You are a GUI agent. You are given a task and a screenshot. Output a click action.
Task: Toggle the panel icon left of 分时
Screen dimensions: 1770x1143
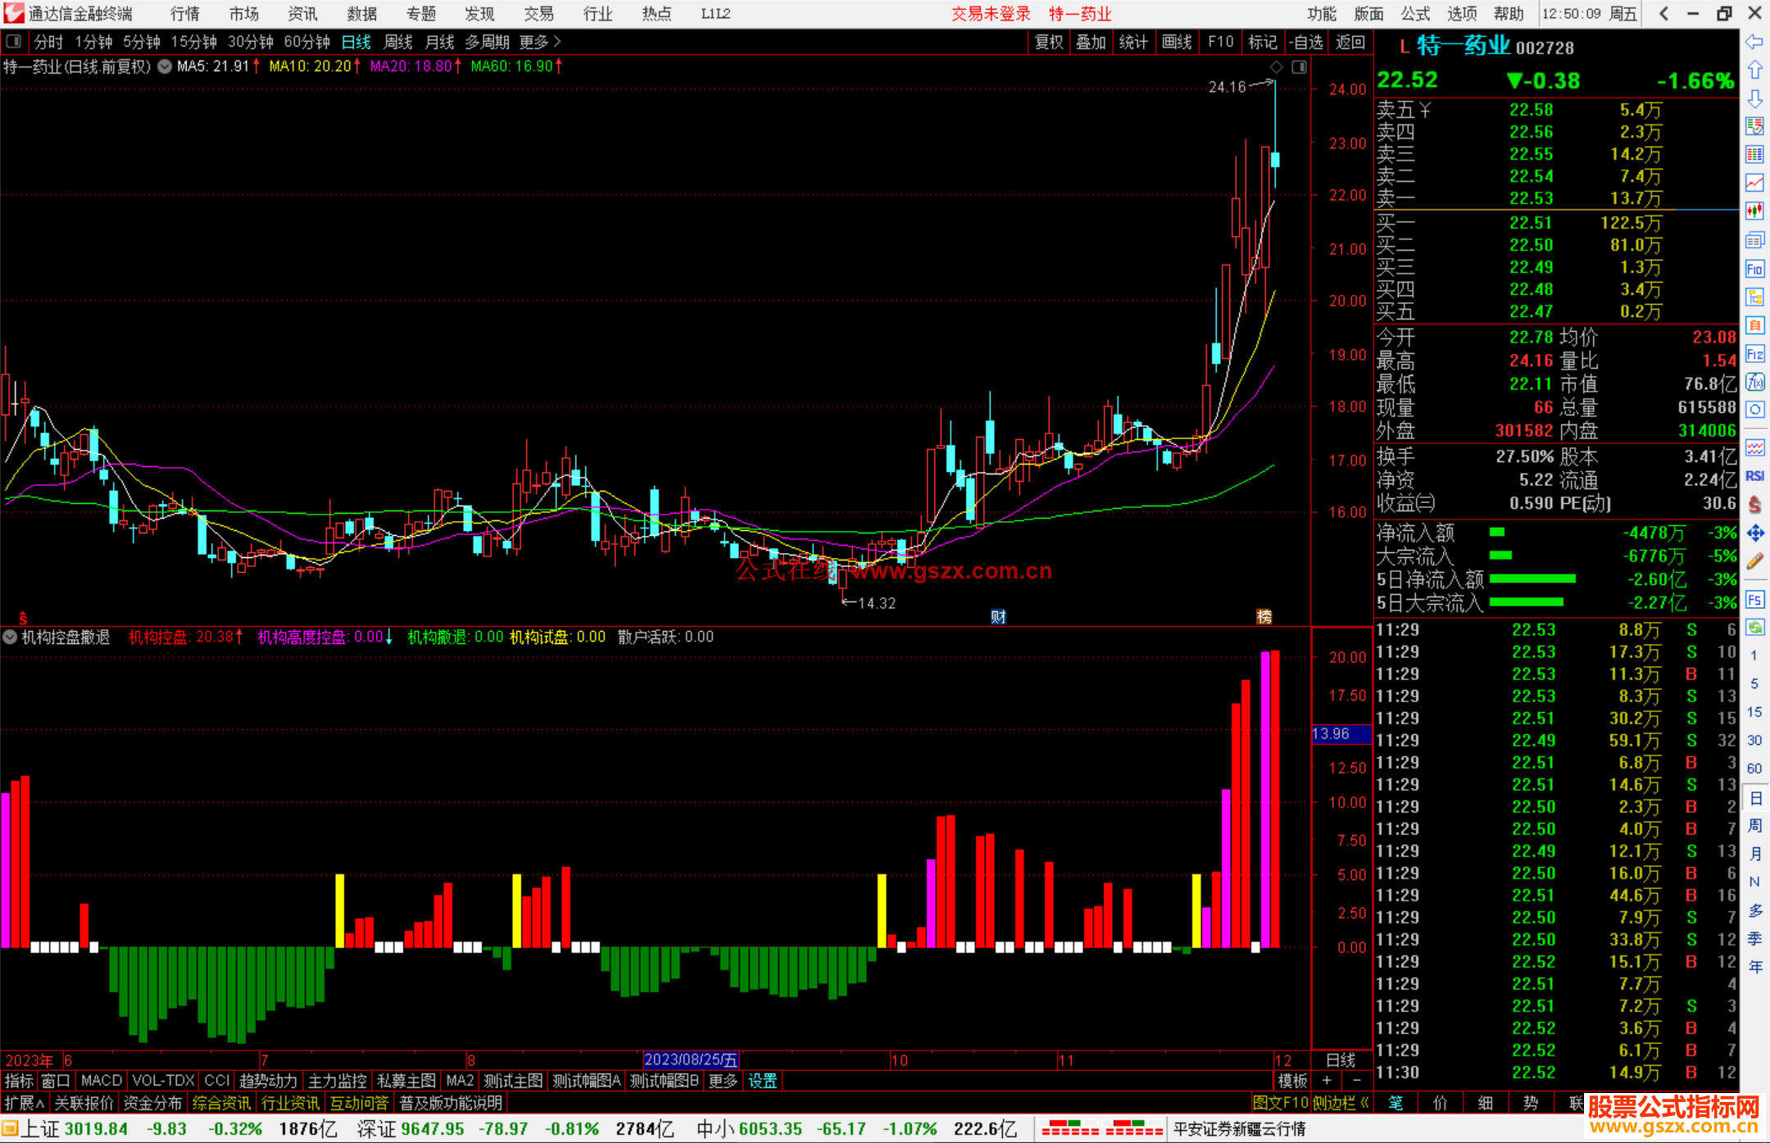point(13,41)
